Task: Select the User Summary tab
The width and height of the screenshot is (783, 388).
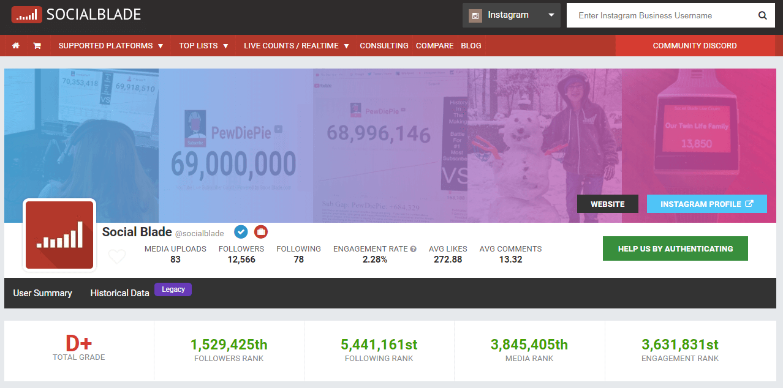Action: [x=42, y=293]
